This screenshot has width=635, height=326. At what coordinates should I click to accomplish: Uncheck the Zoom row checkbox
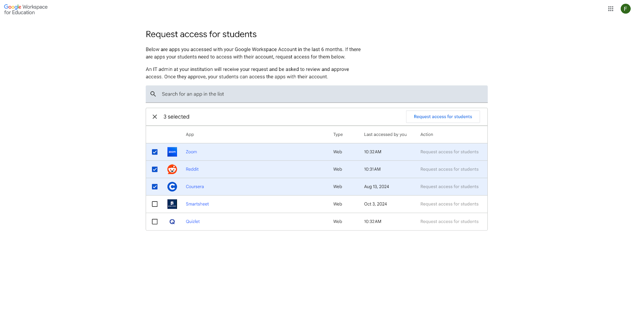coord(155,152)
